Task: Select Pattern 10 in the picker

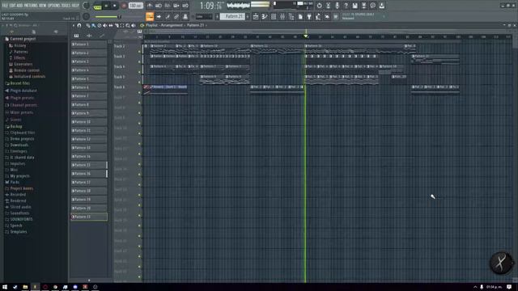Action: point(89,122)
